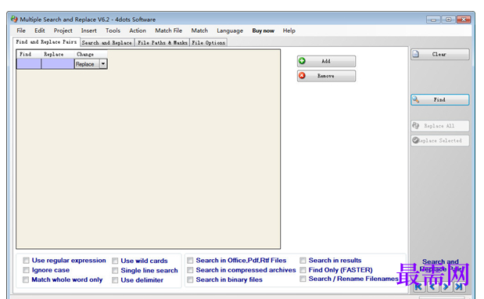Check Match whole word only
The image size is (484, 299).
pos(27,279)
